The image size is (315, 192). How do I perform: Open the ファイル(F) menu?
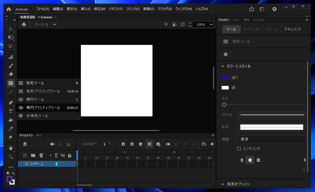42,9
